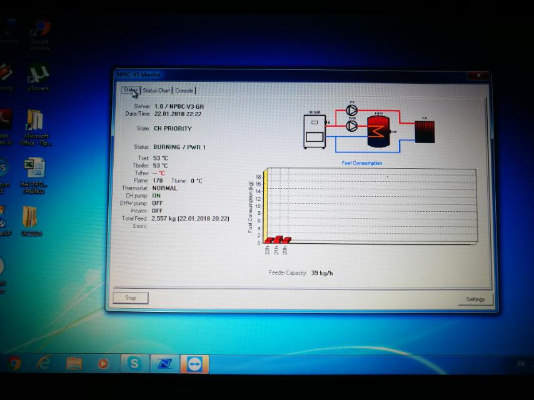The image size is (534, 400).
Task: Click the lower pump symbol in diagram
Action: pyautogui.click(x=352, y=126)
